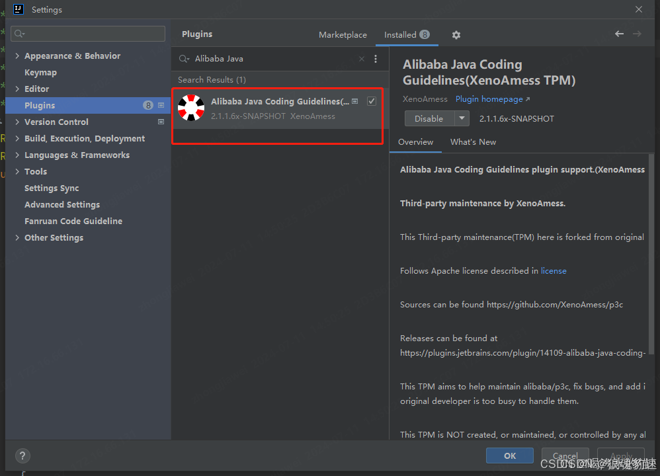
Task: Click the Apply button
Action: (x=621, y=456)
